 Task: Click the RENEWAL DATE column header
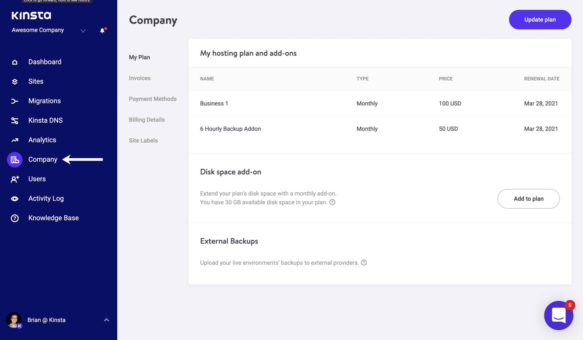(542, 78)
